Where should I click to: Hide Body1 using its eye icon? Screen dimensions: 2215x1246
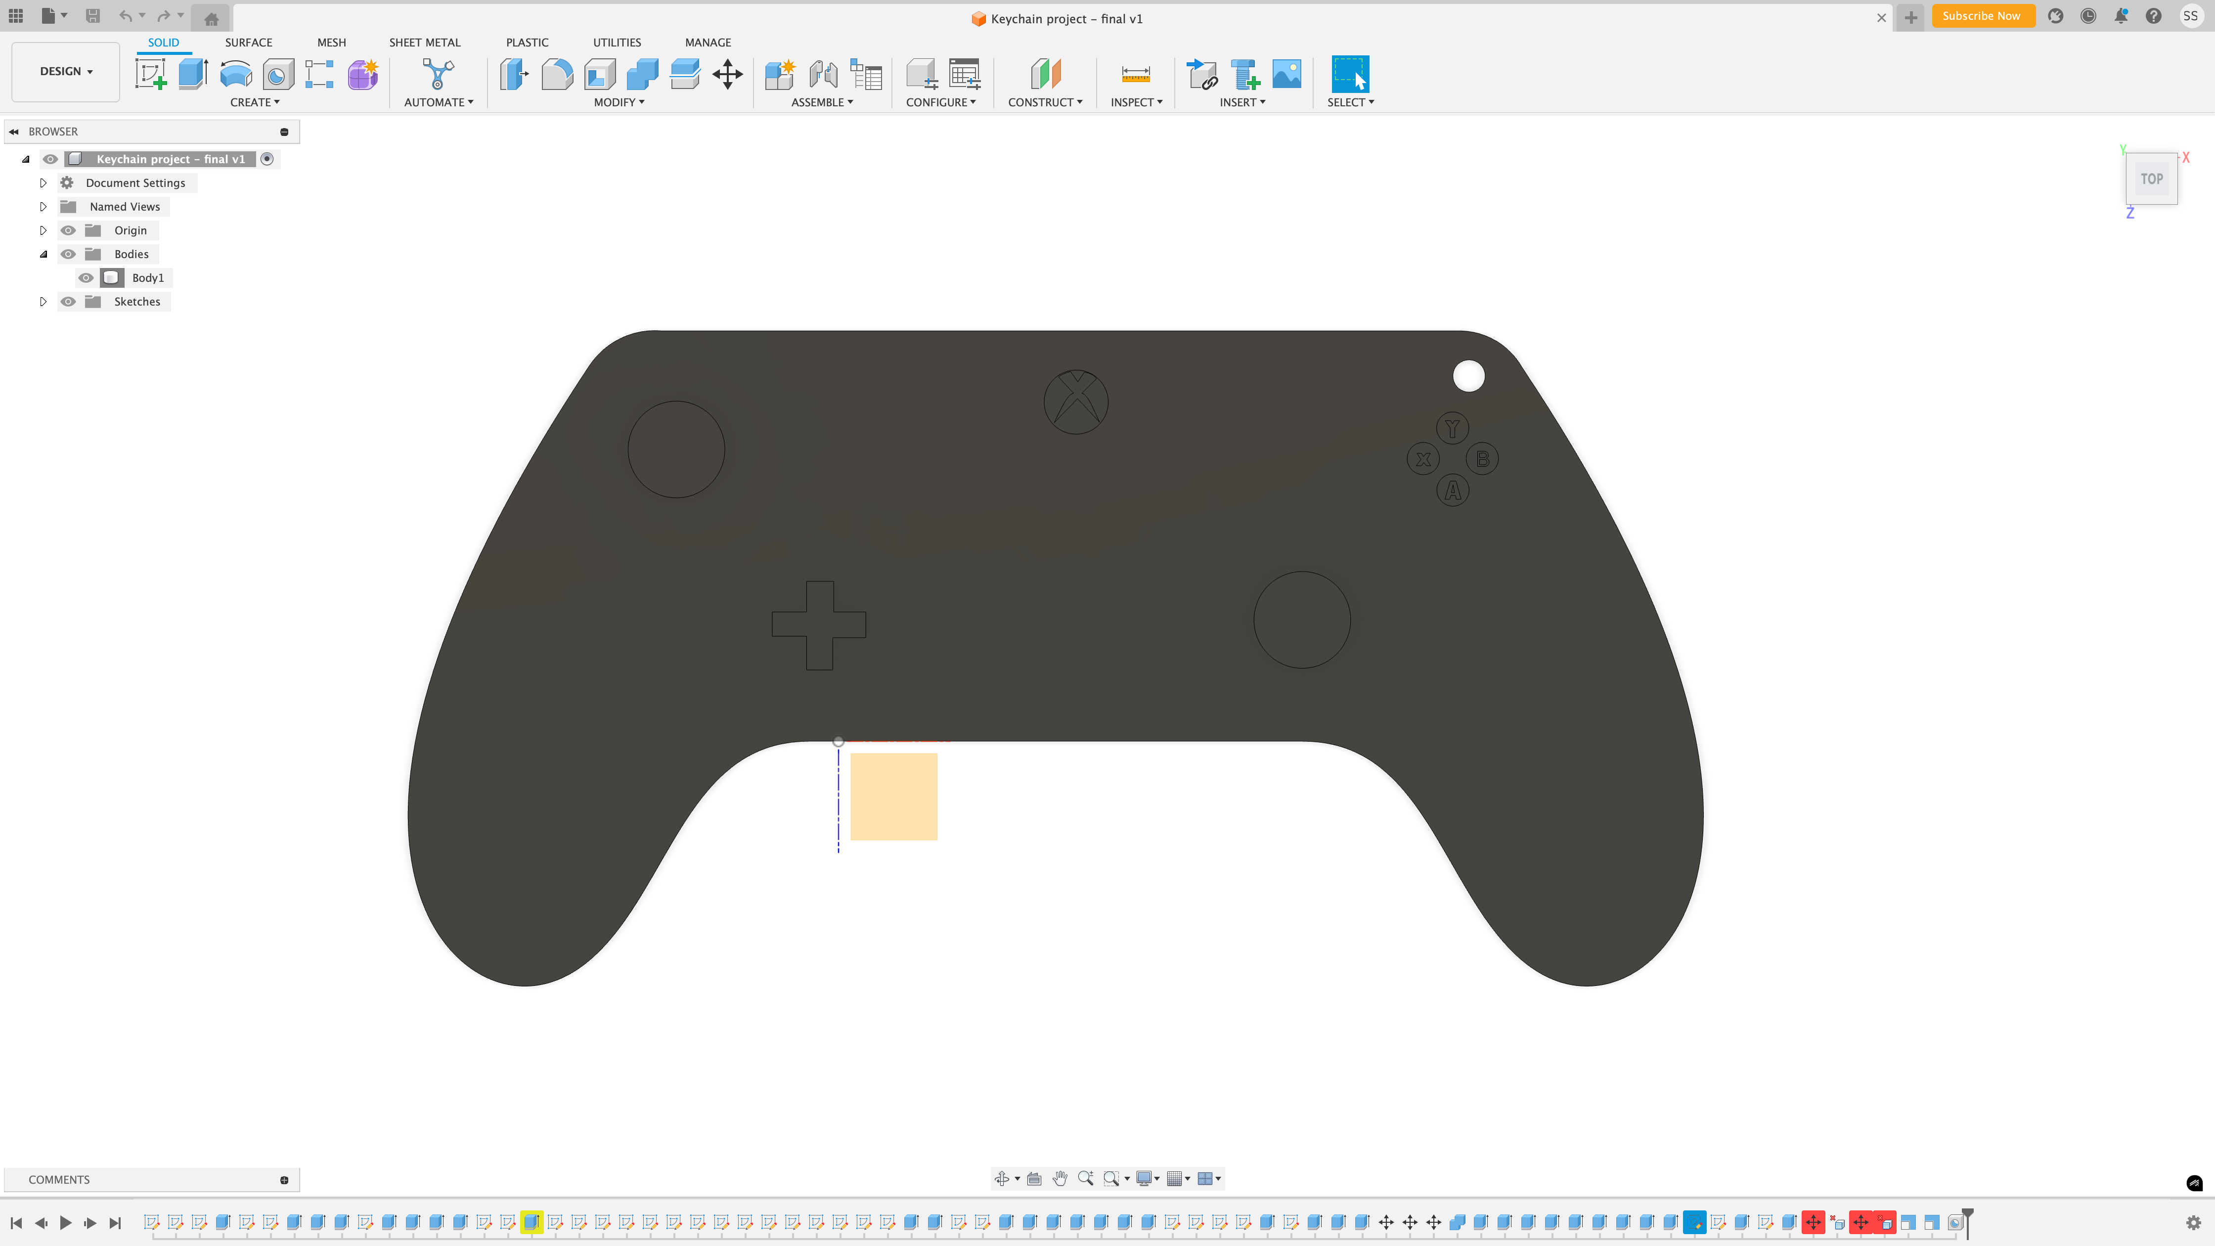click(86, 278)
